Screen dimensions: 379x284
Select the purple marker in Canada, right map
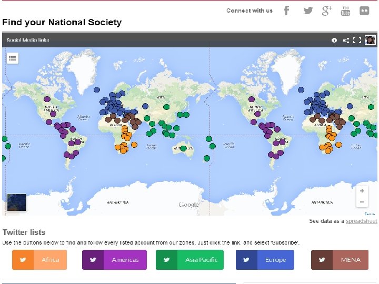click(x=252, y=99)
